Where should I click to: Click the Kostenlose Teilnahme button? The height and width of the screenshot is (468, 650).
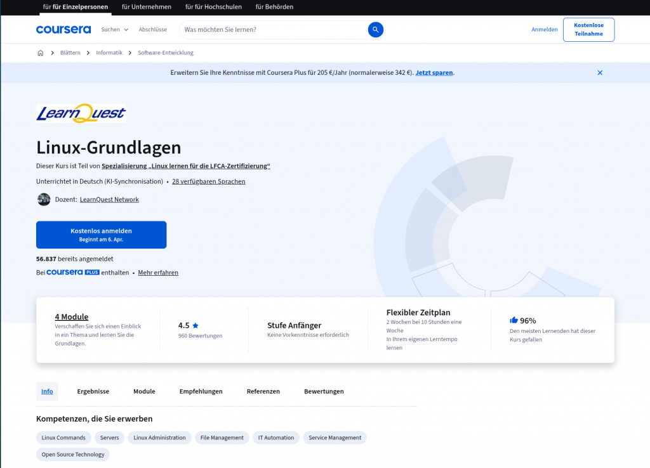pos(588,30)
